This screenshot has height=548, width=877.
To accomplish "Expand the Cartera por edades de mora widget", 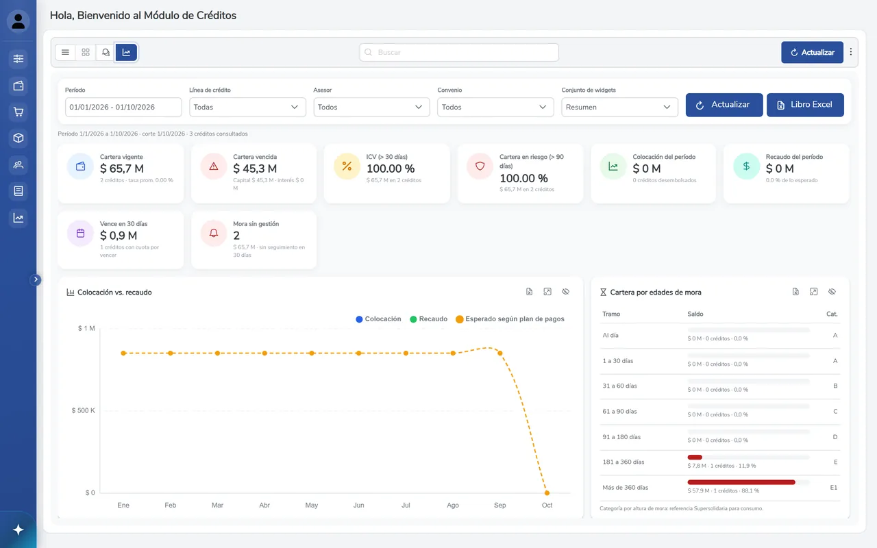I will point(813,292).
